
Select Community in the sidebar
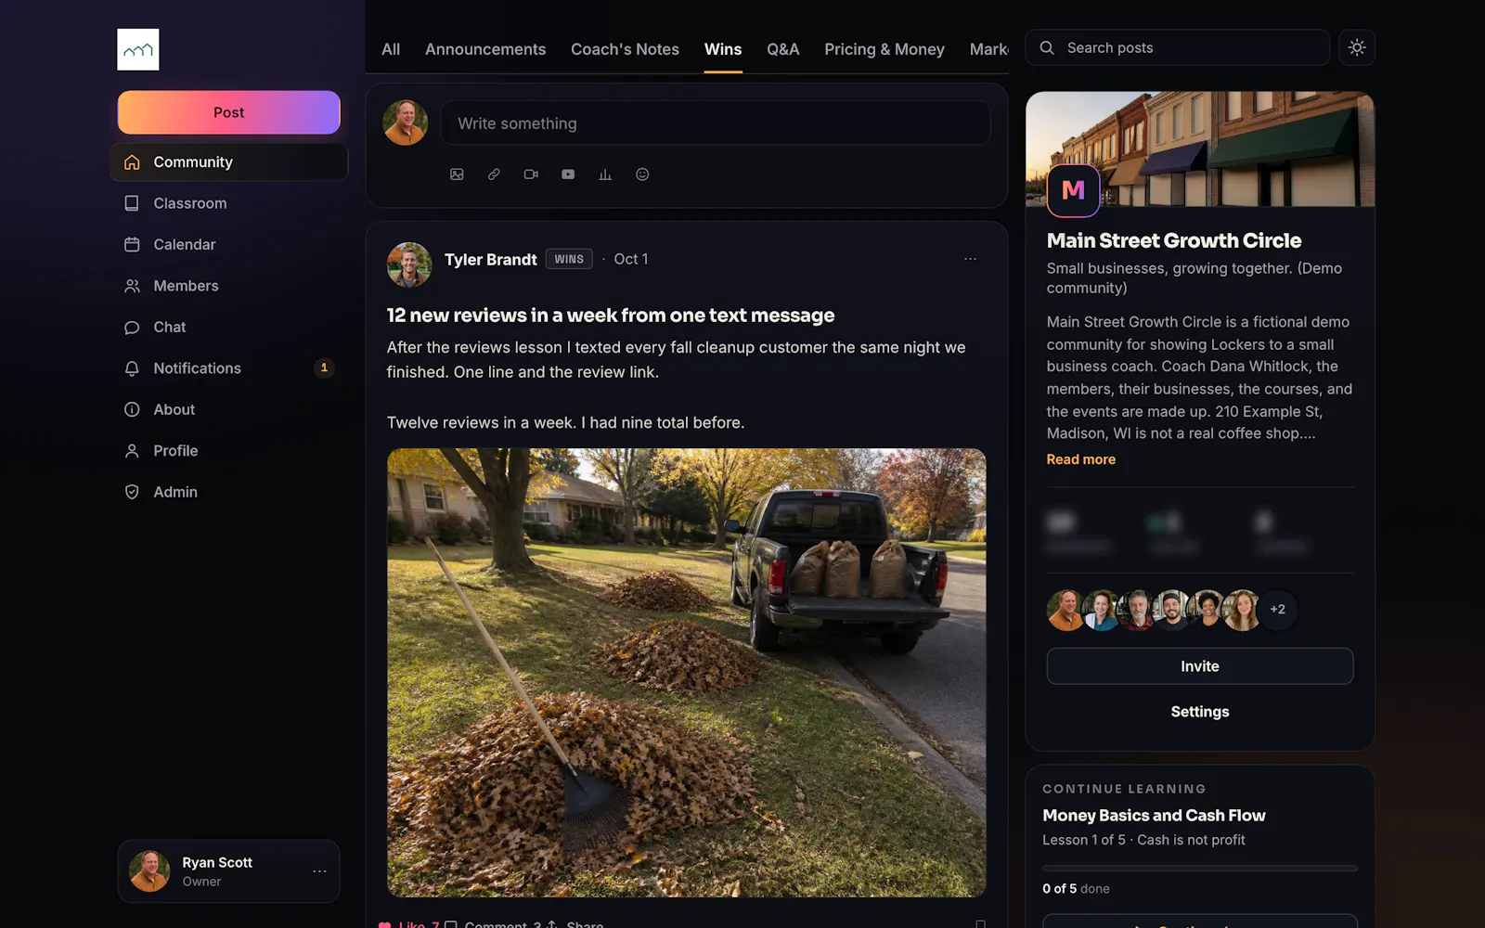coord(229,161)
